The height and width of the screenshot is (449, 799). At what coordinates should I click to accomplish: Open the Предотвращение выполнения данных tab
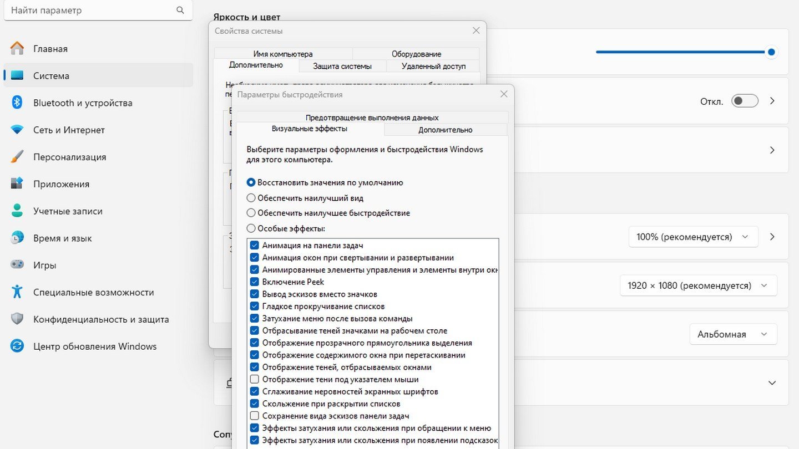click(372, 118)
